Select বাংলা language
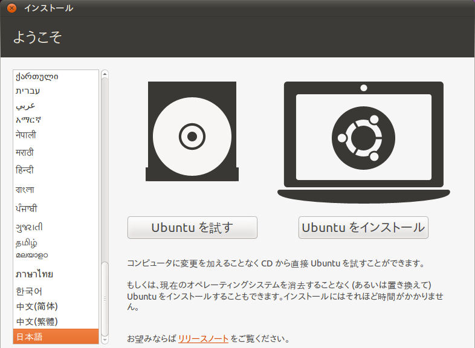Screen dimensions: 475x348 (x=56, y=190)
